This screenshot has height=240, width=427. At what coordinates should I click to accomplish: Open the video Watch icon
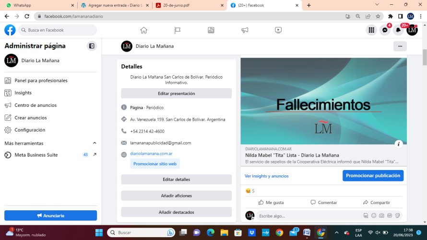pos(278,30)
